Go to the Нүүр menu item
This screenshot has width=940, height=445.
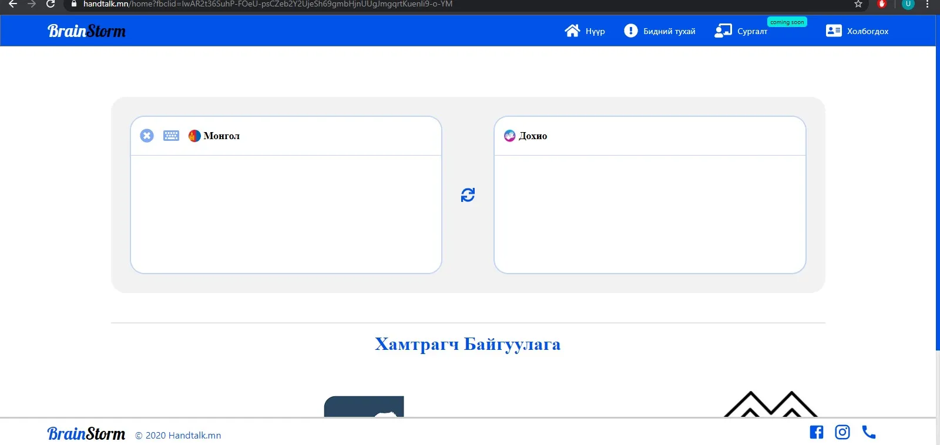tap(595, 31)
